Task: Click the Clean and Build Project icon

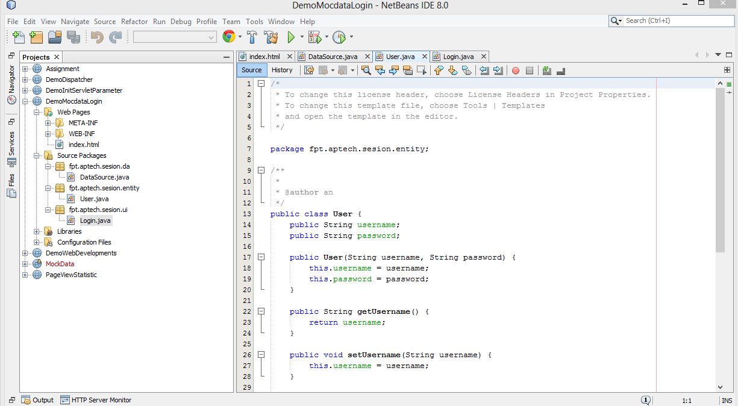Action: pos(271,37)
